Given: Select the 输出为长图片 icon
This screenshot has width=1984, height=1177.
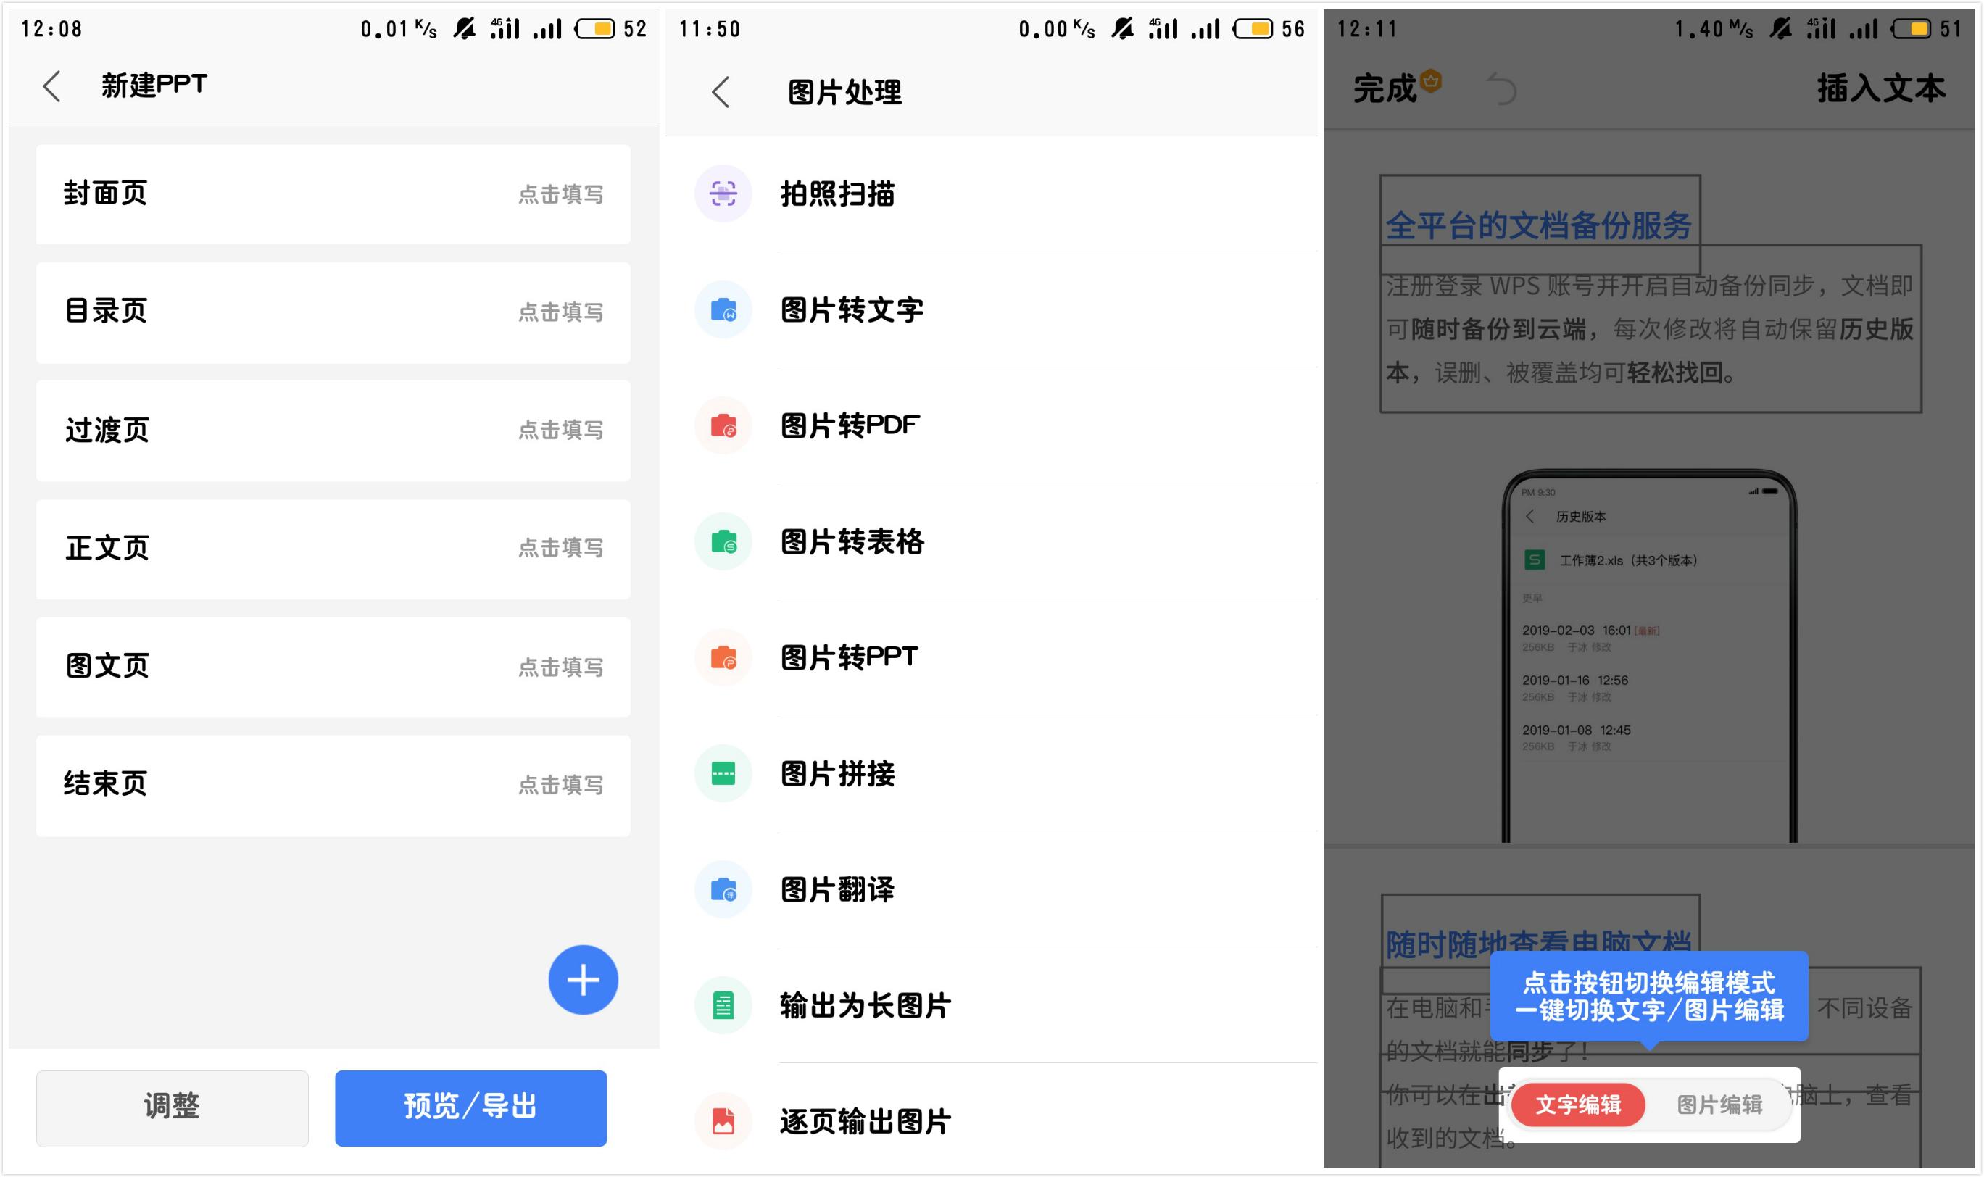Looking at the screenshot, I should [x=723, y=1005].
